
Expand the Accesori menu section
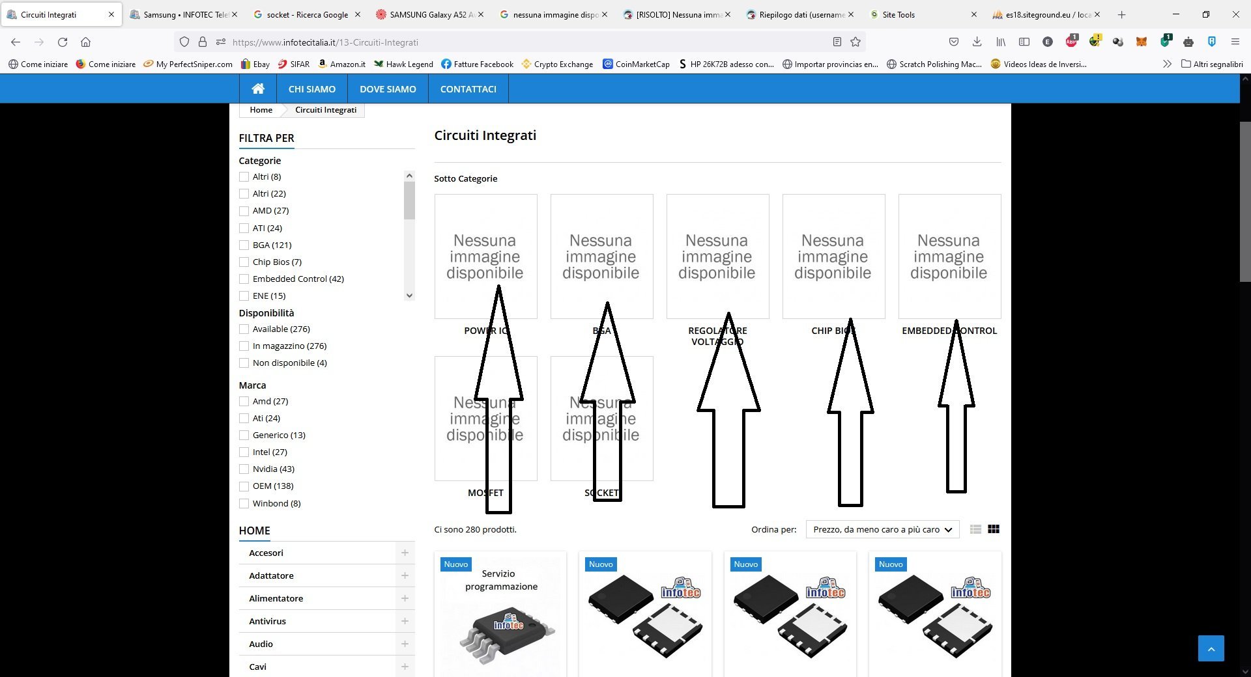405,553
